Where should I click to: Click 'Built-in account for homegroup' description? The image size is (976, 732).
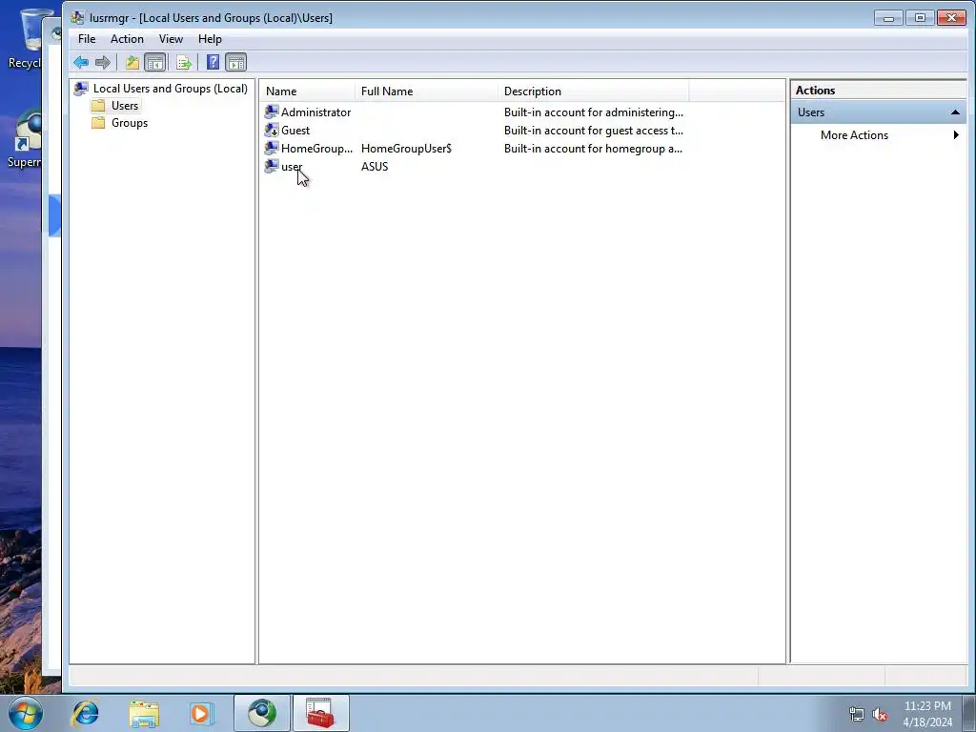point(593,148)
